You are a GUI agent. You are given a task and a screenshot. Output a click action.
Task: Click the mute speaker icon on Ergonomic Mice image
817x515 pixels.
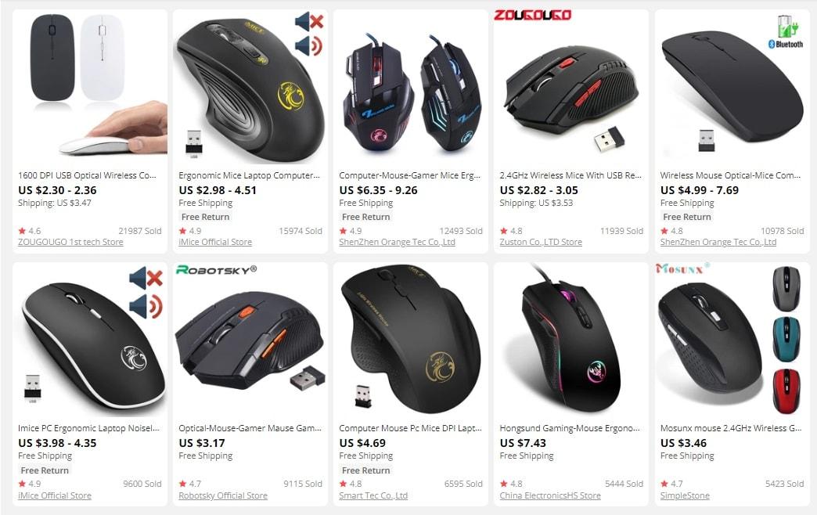[x=309, y=21]
